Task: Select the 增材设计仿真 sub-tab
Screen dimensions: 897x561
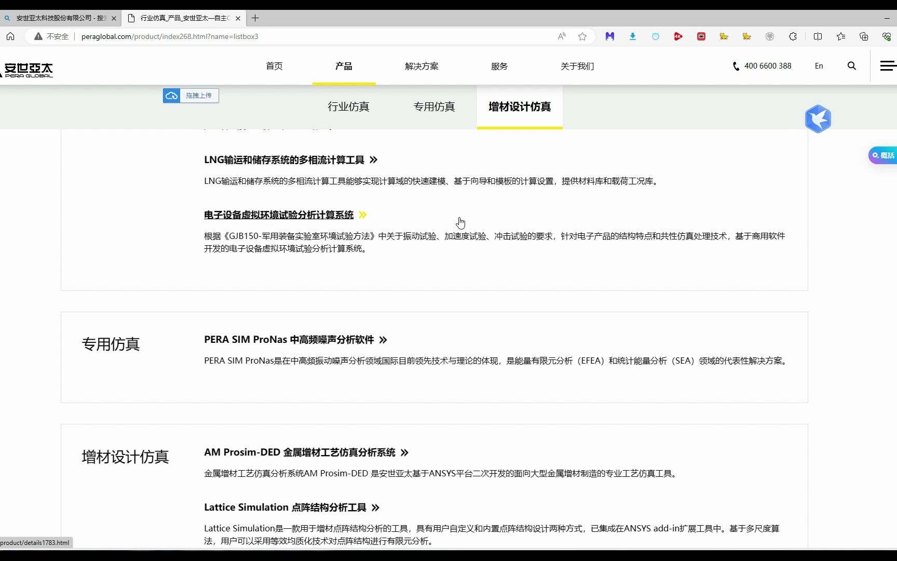Action: tap(520, 106)
